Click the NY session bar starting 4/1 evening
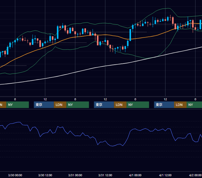 point(194,105)
